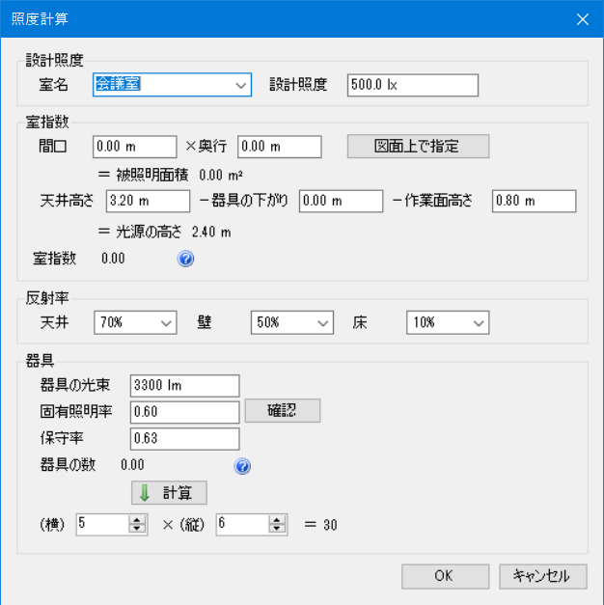Click the 器具の下がり 0.00 m field

pos(341,201)
